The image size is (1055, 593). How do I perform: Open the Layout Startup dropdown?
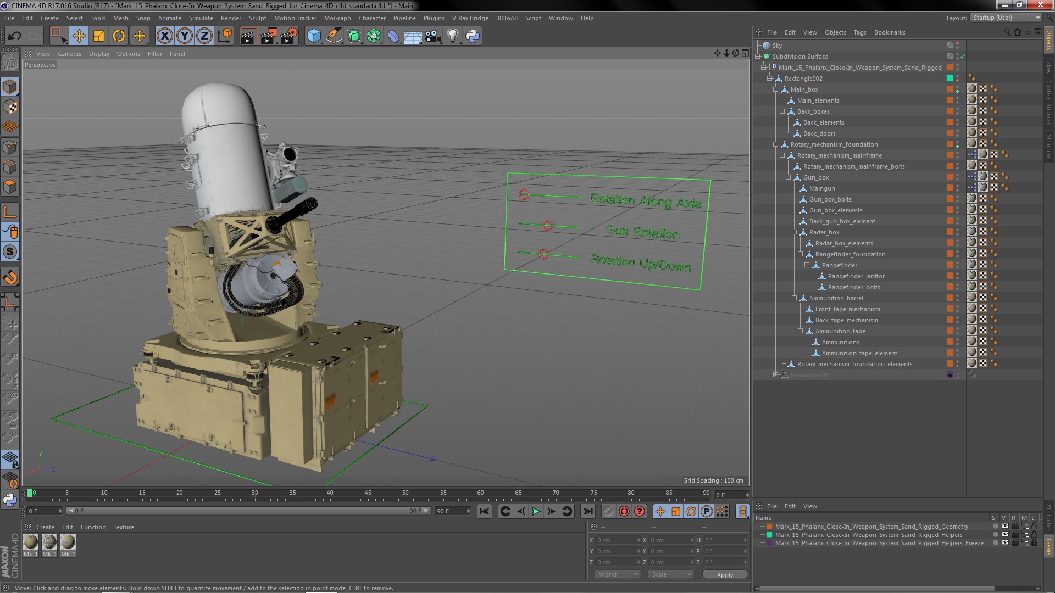[1006, 18]
